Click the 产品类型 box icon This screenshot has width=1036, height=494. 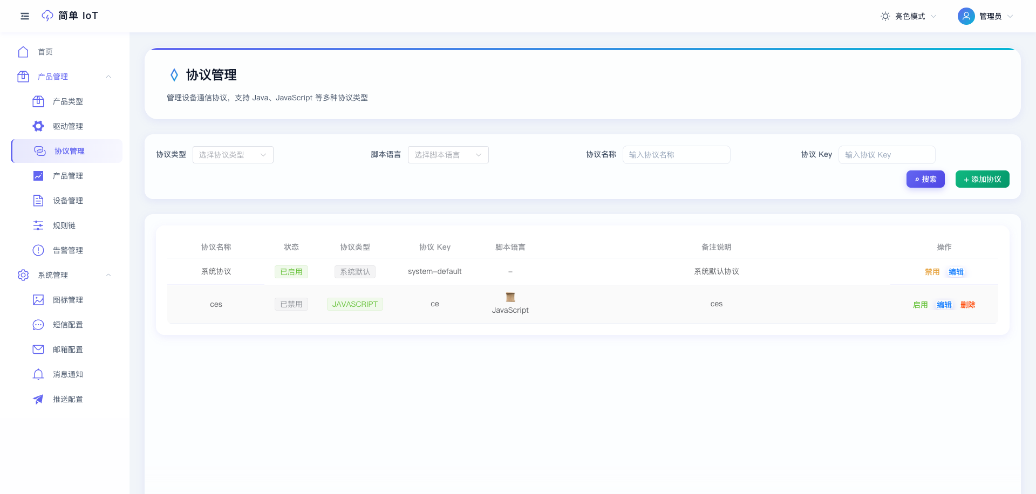[x=38, y=101]
